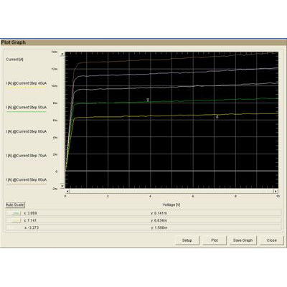Select the Current Step 50uA legend entry
Screen dimensions: 287x287
click(27, 108)
